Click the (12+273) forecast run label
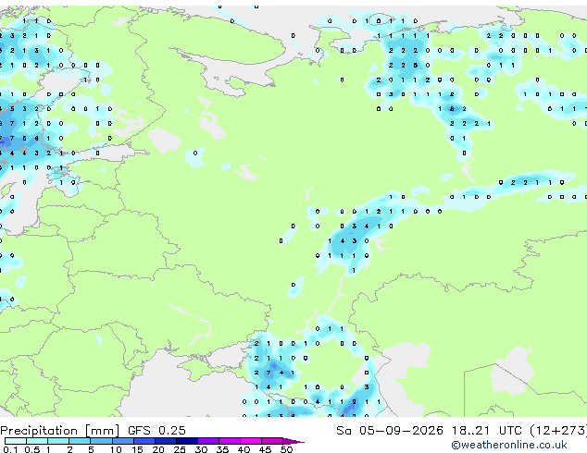The width and height of the screenshot is (587, 453). point(558,431)
